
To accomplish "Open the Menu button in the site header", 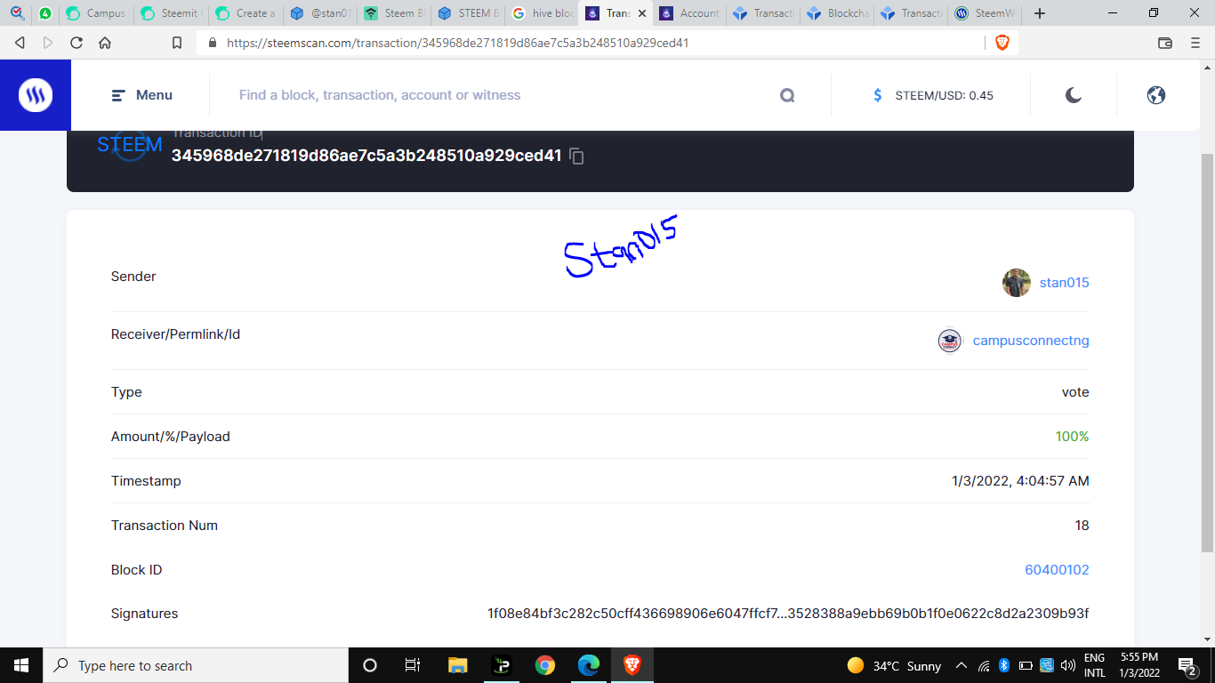I will 142,95.
